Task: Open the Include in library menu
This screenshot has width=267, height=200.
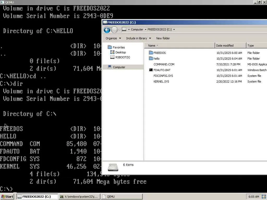Action: [138, 38]
